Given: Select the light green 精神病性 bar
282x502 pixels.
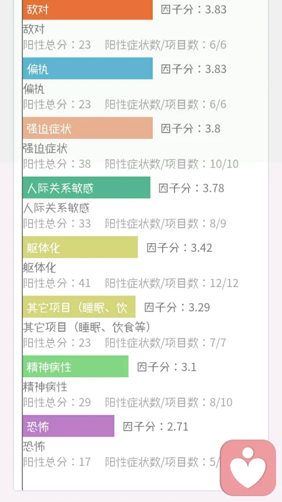Looking at the screenshot, I should (75, 366).
